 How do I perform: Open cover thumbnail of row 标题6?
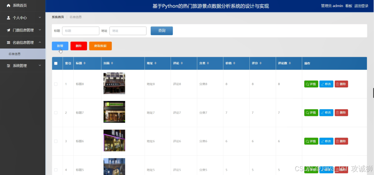tap(114, 141)
